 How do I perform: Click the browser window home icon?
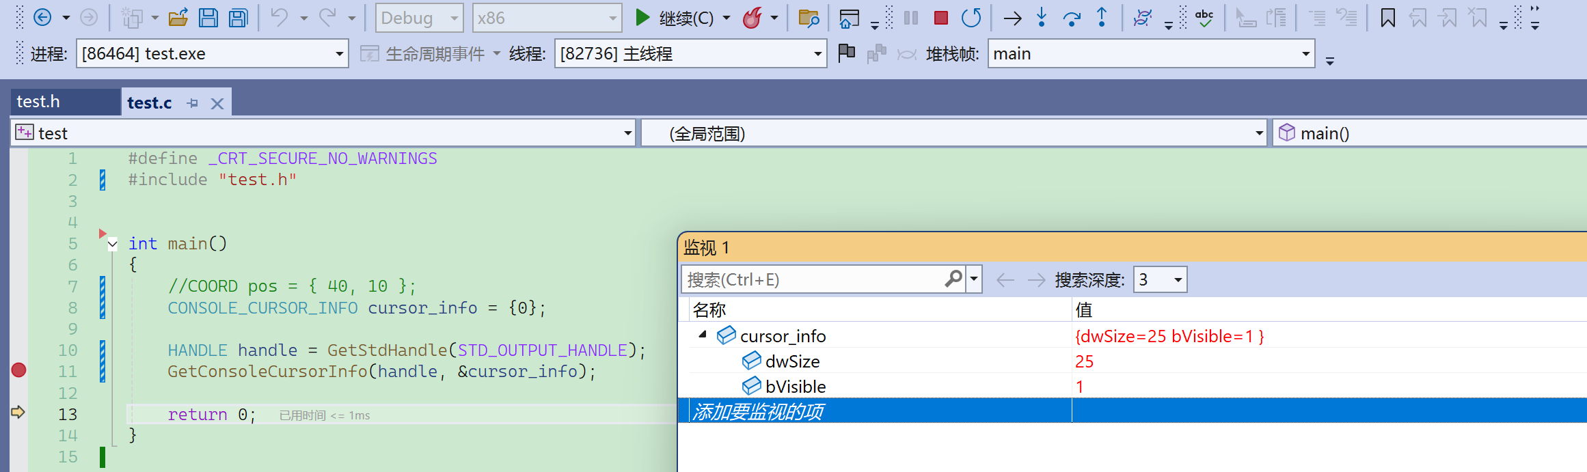coord(849,18)
